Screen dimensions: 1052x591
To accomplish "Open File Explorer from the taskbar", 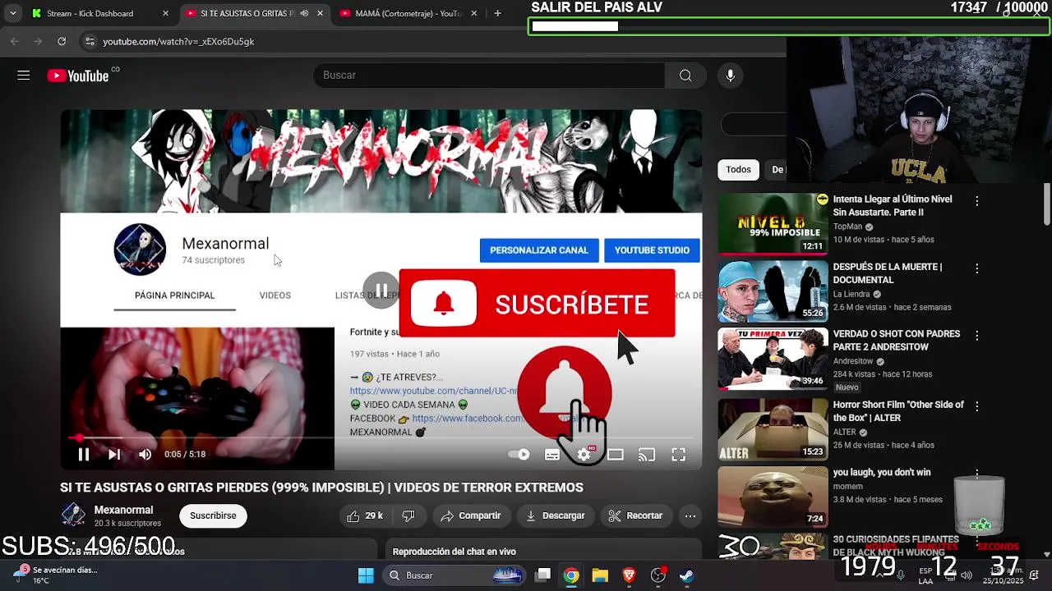I will pos(600,575).
